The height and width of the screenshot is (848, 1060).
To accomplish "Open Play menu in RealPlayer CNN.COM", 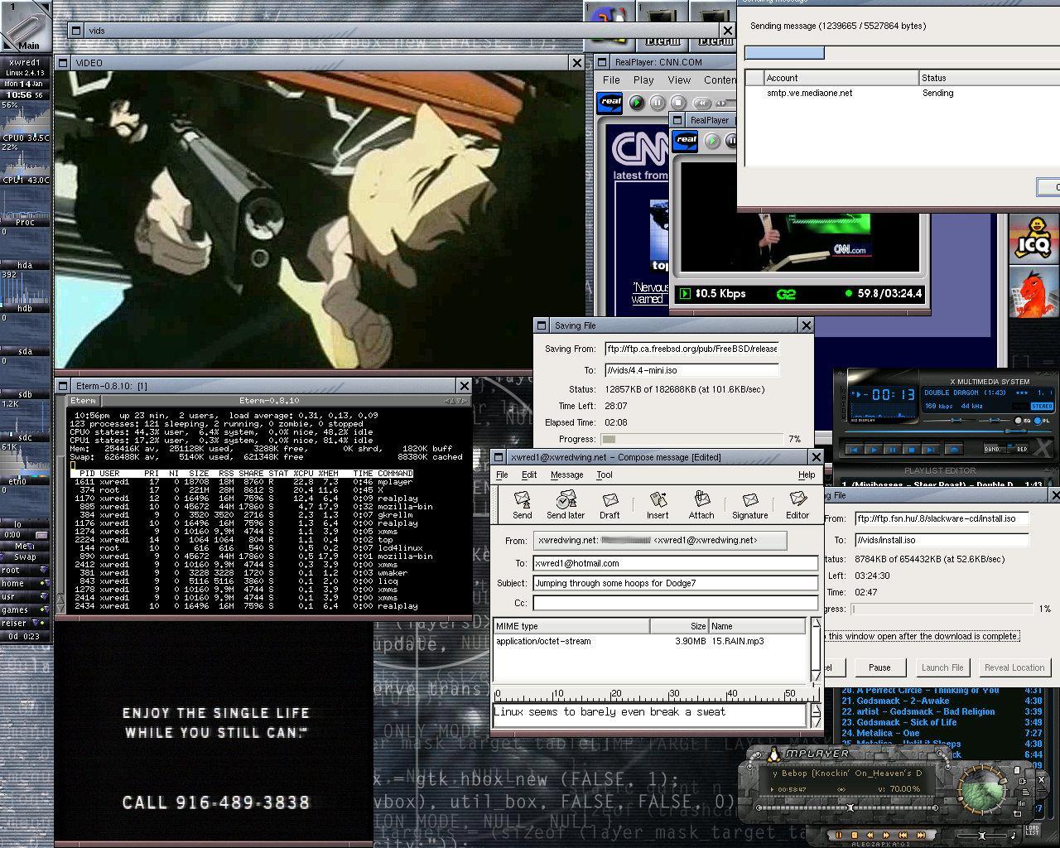I will pos(643,79).
